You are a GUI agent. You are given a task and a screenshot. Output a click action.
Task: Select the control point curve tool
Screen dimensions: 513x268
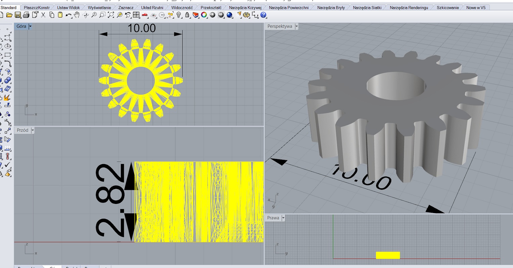click(8, 38)
